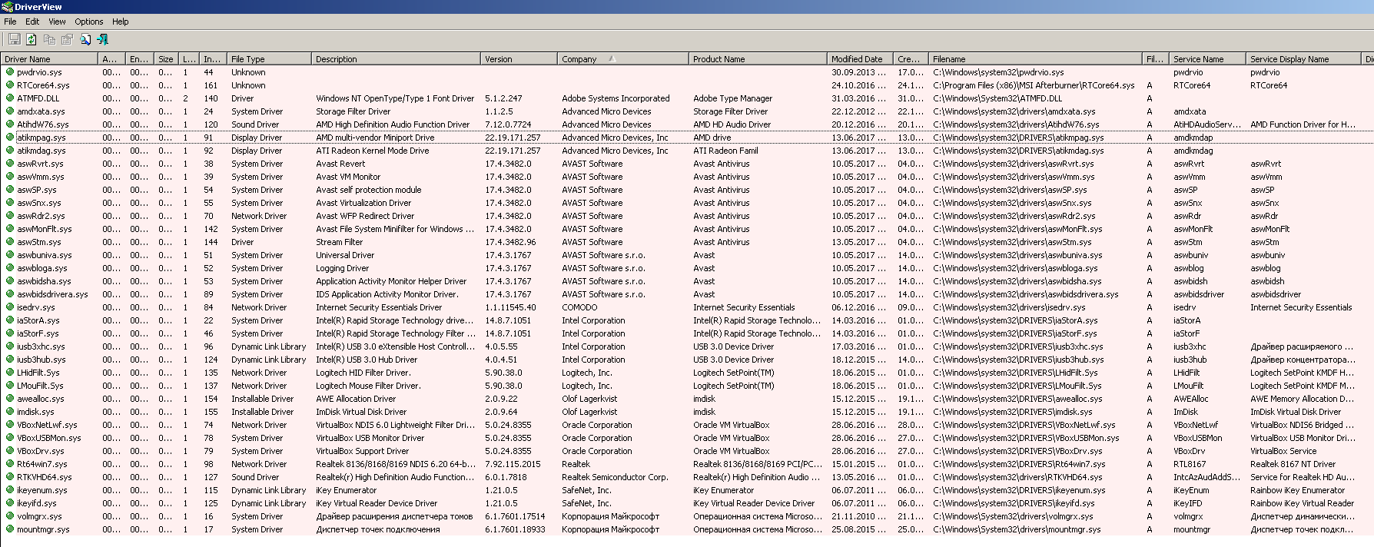Open the File menu
Viewport: 1374px width, 547px height.
(x=10, y=22)
